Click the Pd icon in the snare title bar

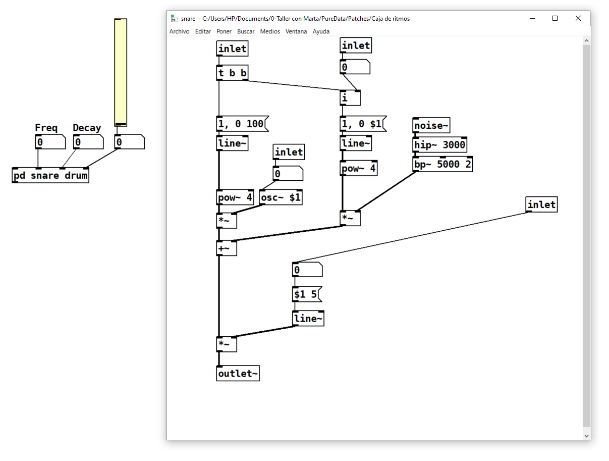click(175, 19)
